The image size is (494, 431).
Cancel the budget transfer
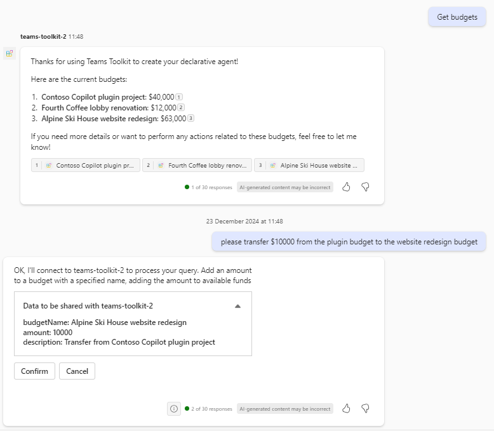pyautogui.click(x=77, y=371)
